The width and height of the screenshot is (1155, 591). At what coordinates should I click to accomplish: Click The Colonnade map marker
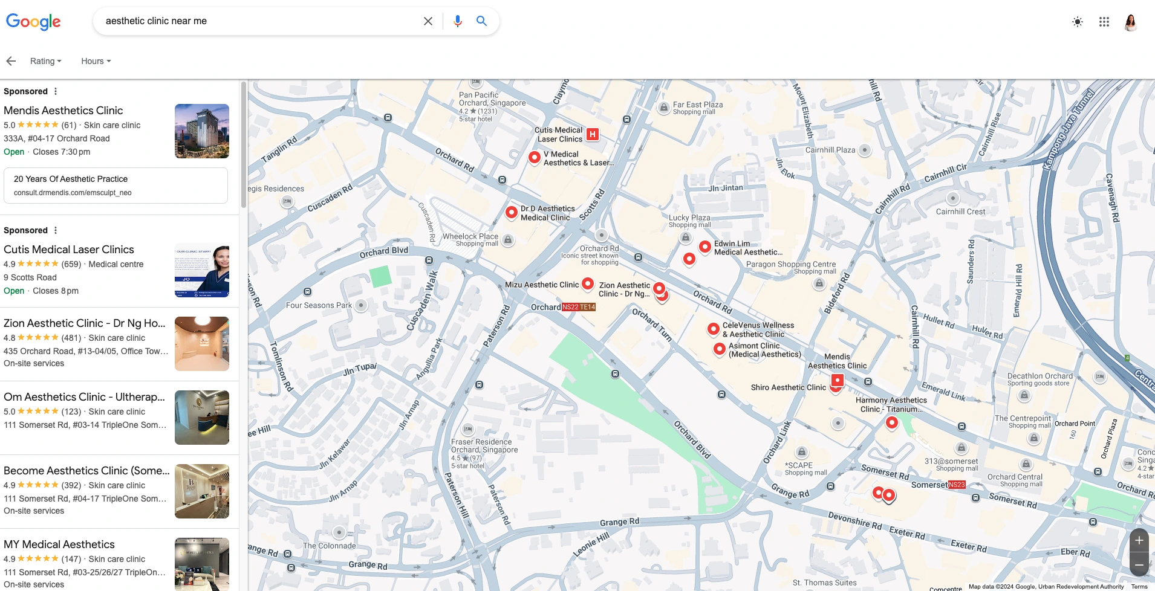339,532
